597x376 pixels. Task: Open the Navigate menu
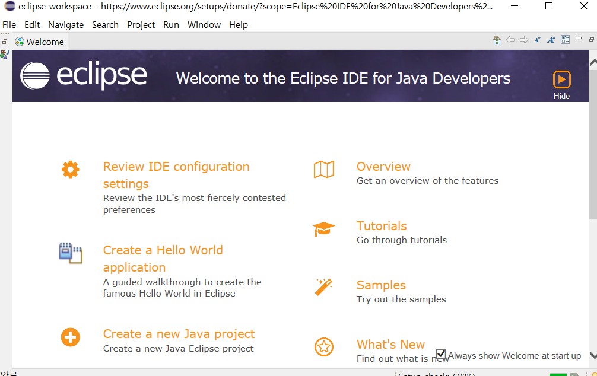pyautogui.click(x=66, y=25)
